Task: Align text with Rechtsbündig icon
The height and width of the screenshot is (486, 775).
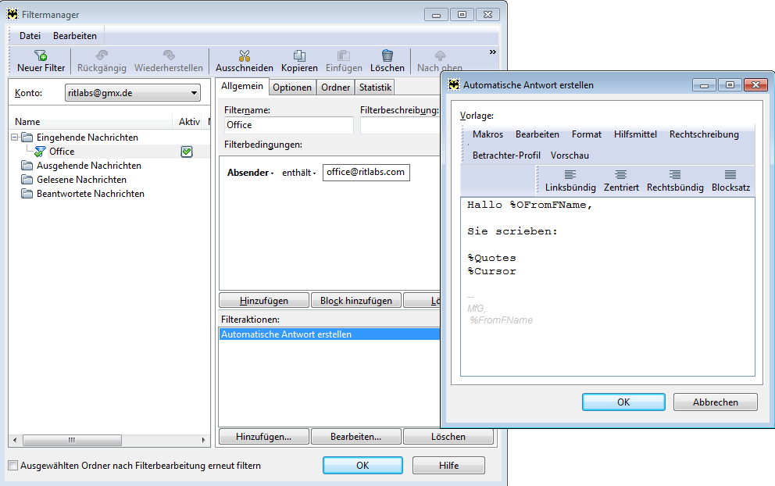Action: tap(675, 174)
